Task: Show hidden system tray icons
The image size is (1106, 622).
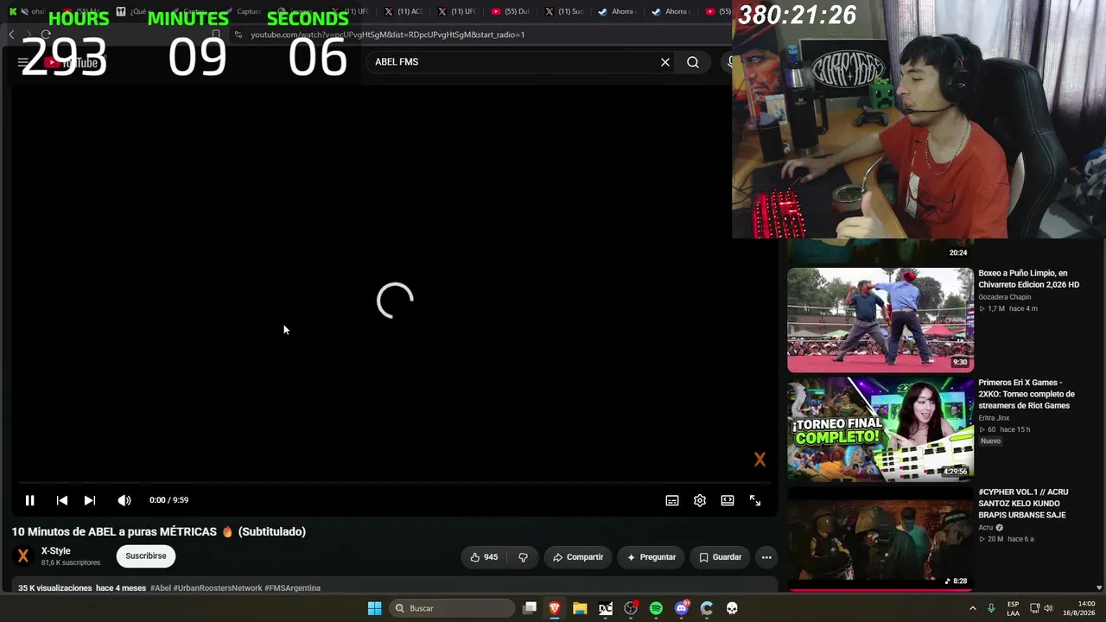Action: 972,608
